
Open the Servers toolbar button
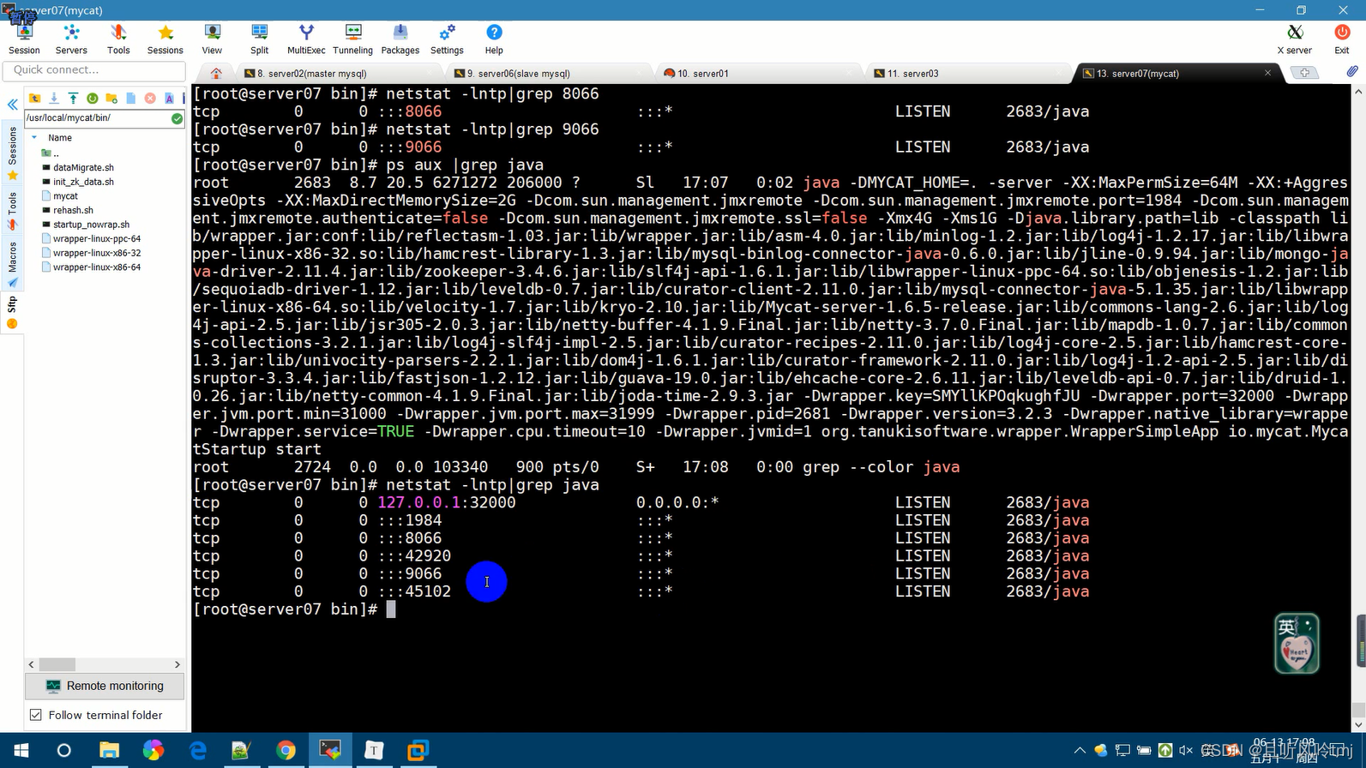(71, 39)
